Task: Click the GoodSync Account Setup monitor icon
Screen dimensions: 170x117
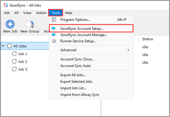Action: (54, 29)
